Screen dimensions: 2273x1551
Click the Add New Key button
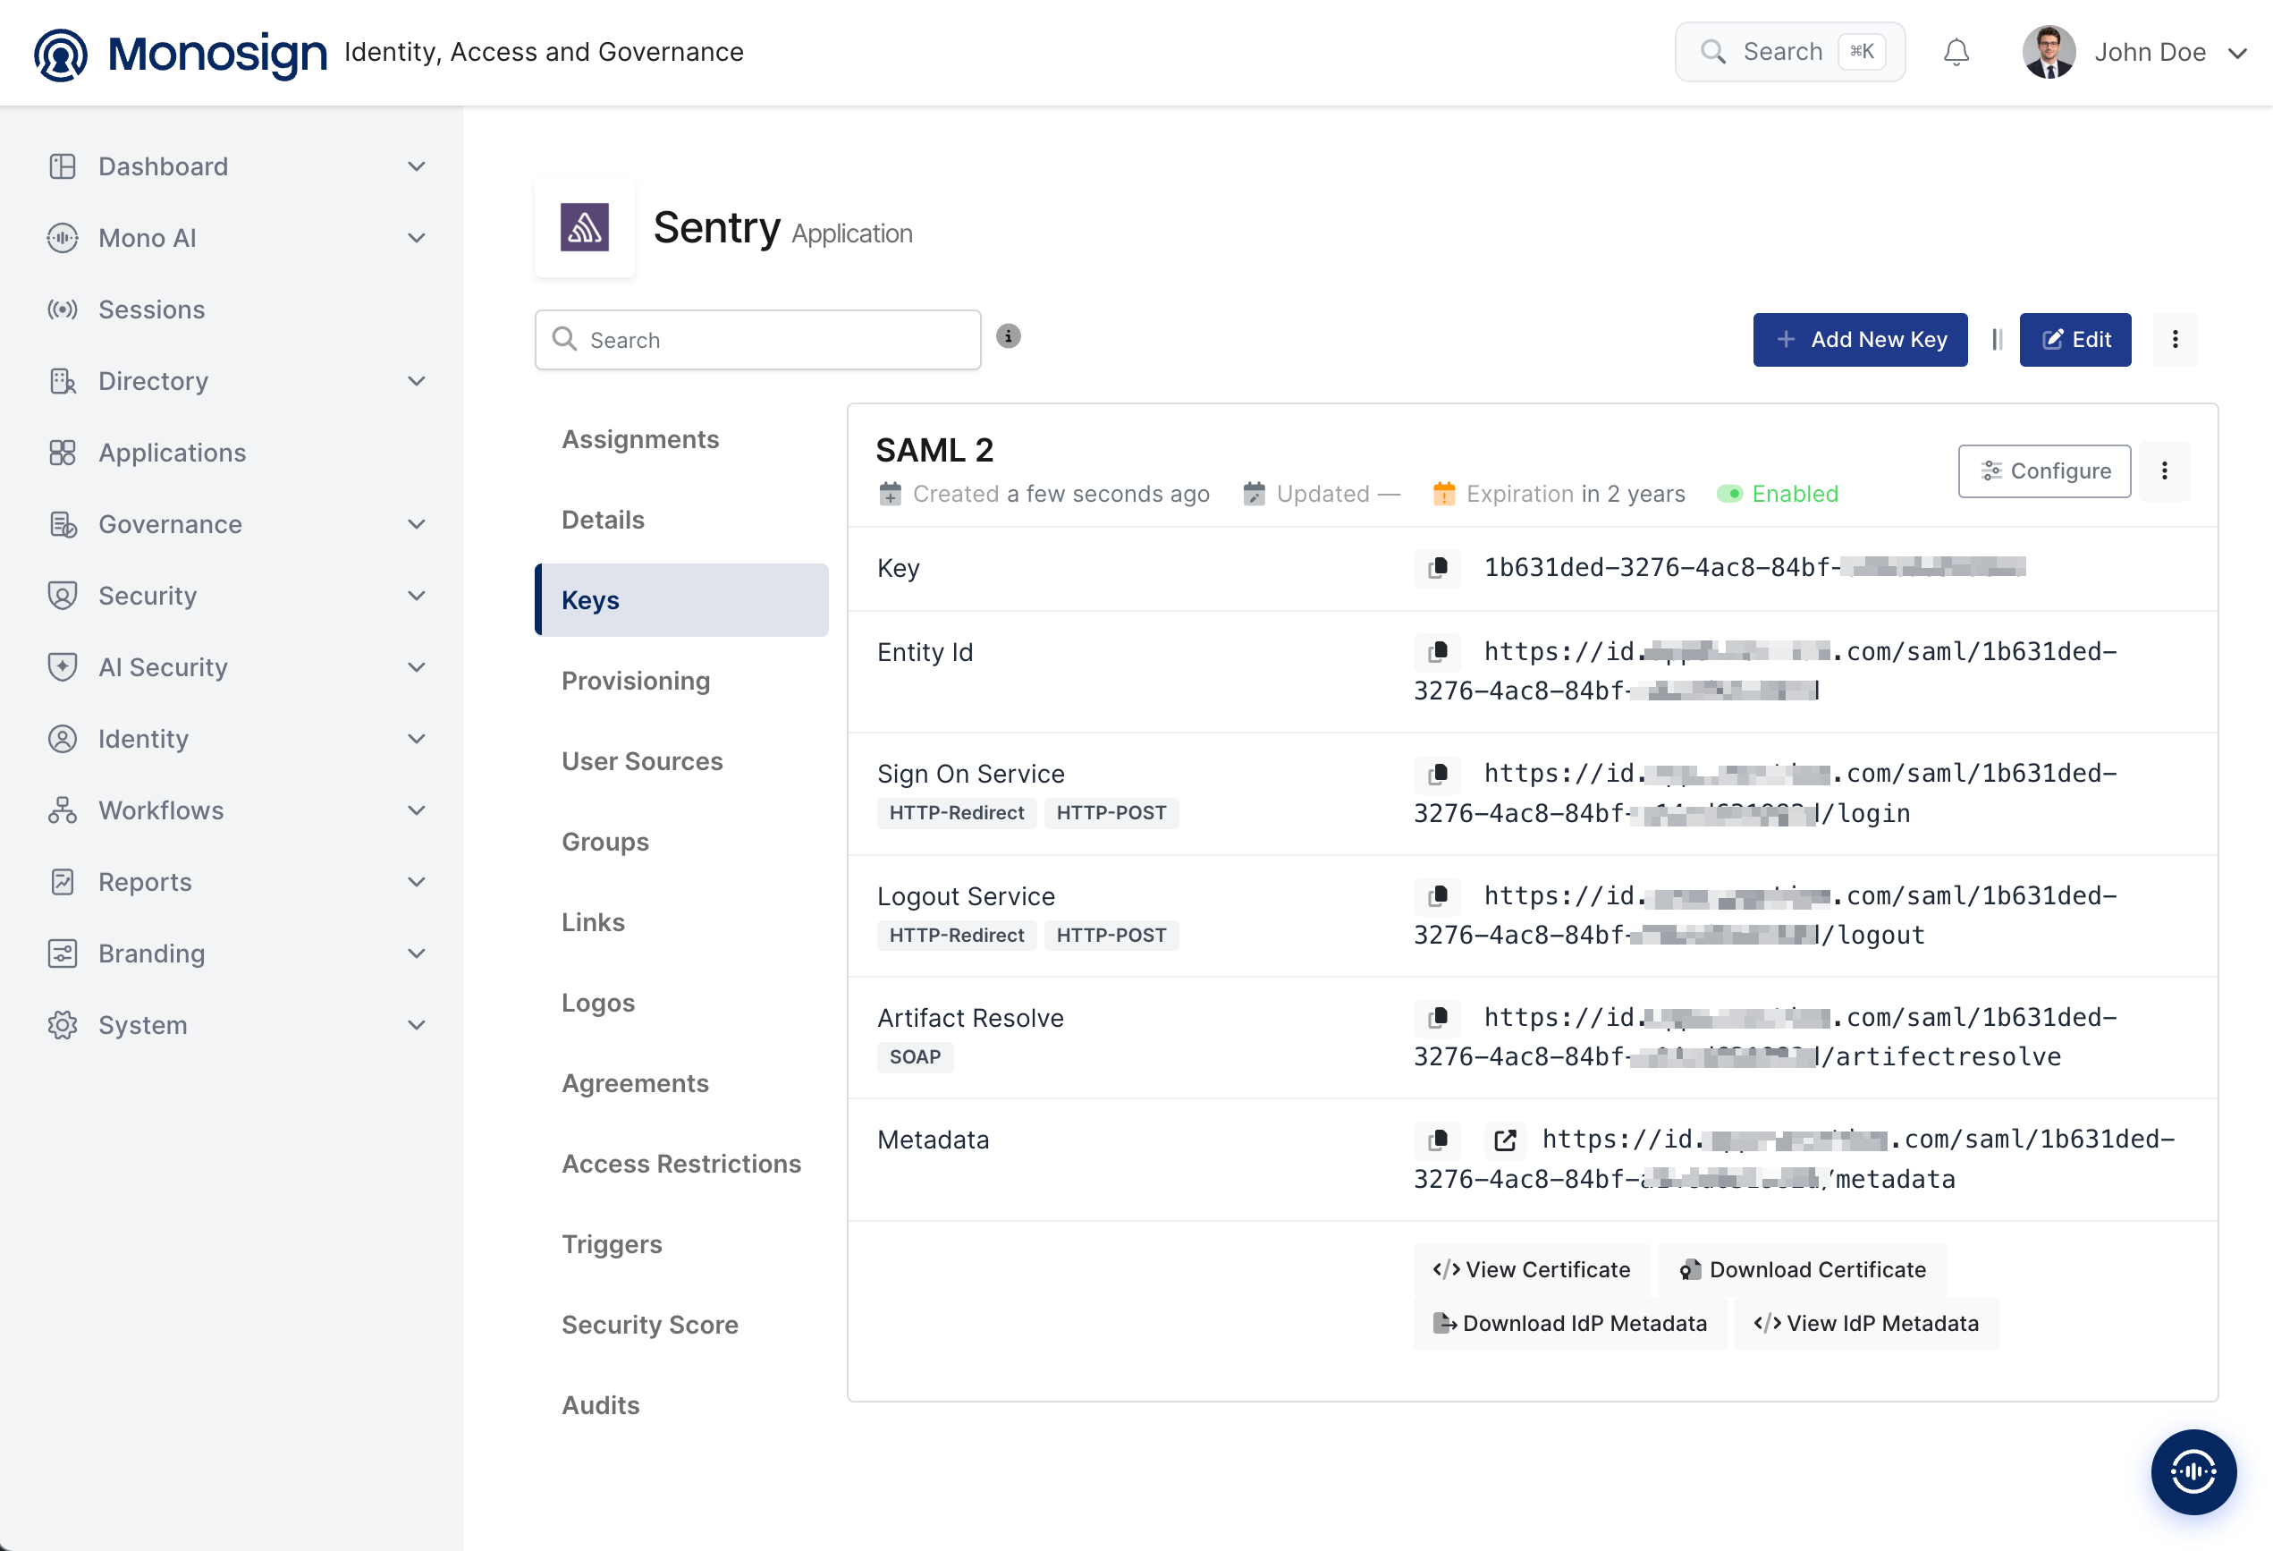(1860, 340)
